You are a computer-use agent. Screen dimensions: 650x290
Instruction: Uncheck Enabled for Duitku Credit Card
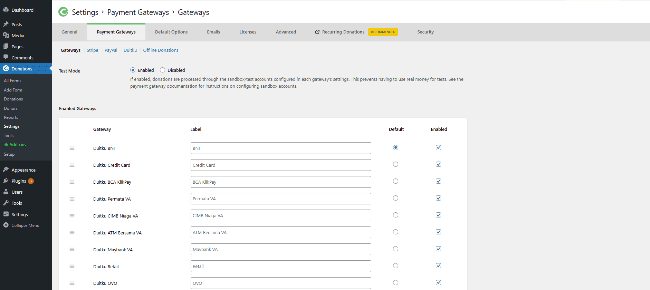click(x=438, y=164)
